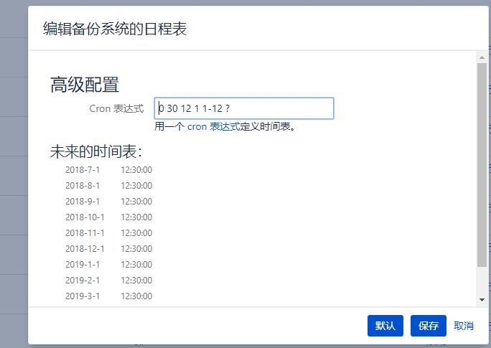Open the 'cron 表达式' help link

214,126
